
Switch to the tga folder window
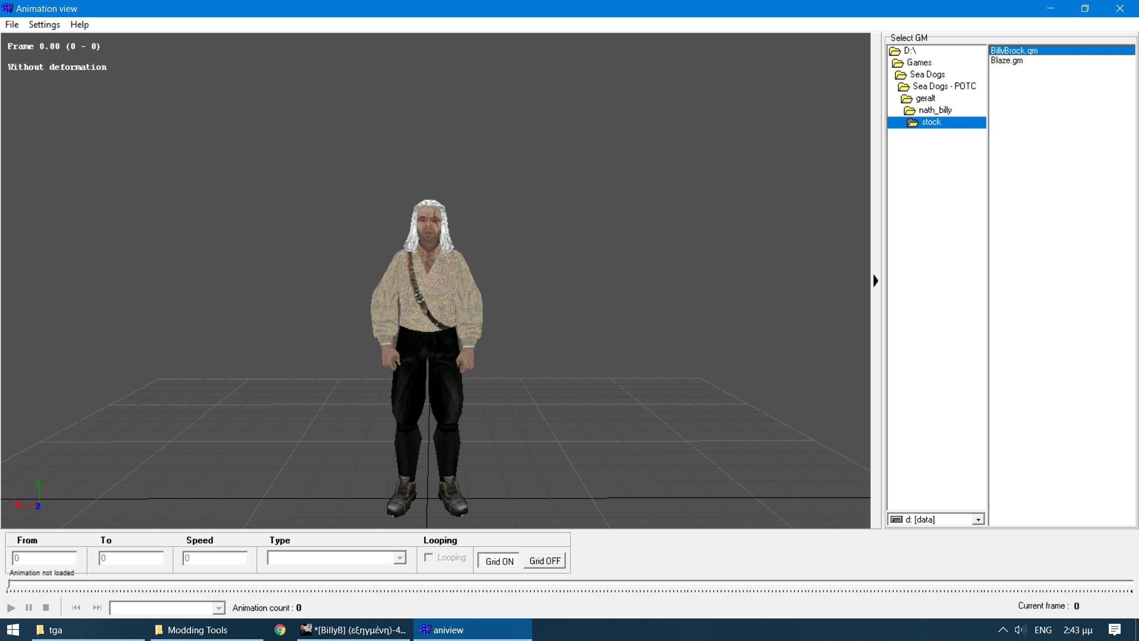click(88, 630)
